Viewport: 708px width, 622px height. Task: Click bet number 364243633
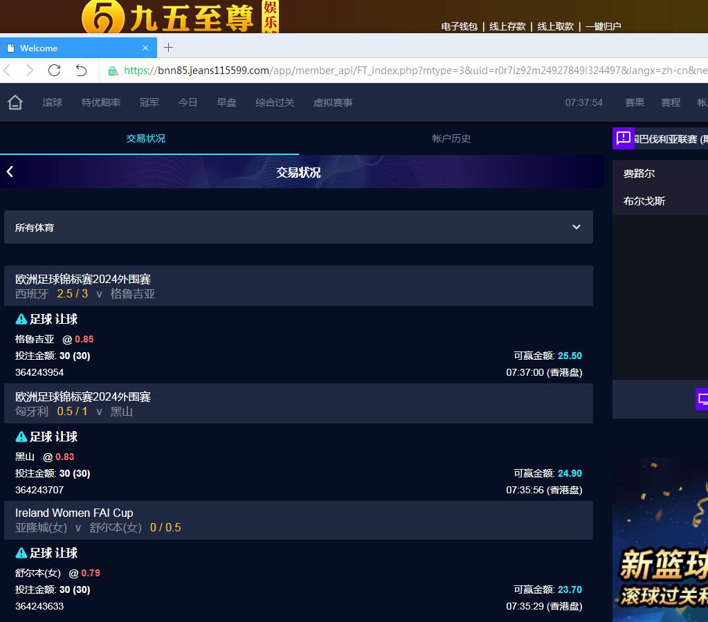39,606
